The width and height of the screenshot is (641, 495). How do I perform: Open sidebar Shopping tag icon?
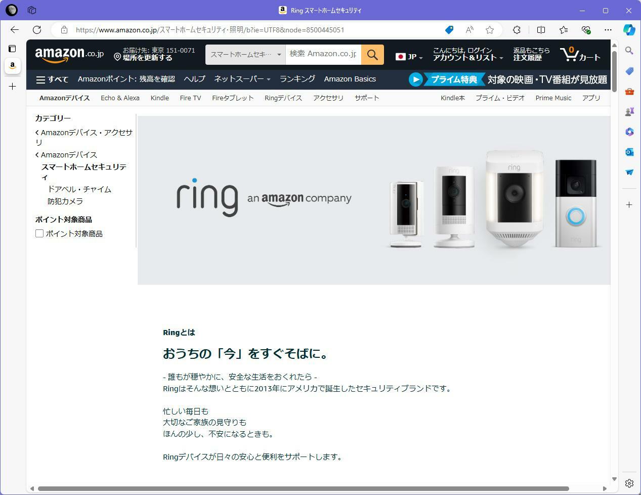[629, 71]
